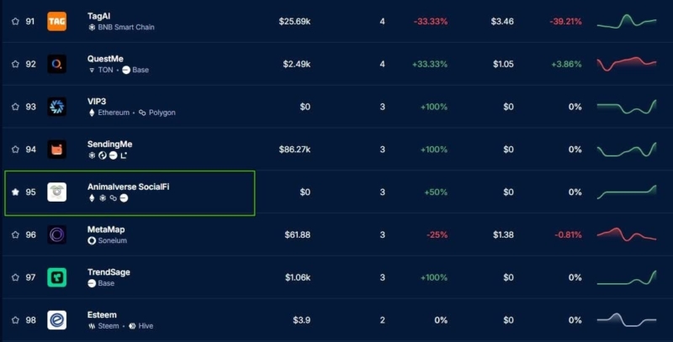The image size is (673, 342).
Task: Click the MetaMap red trend sparkline
Action: tap(627, 234)
